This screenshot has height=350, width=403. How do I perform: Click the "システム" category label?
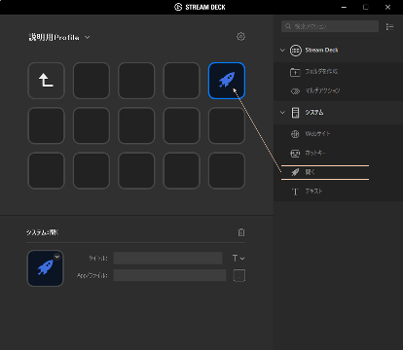[314, 113]
